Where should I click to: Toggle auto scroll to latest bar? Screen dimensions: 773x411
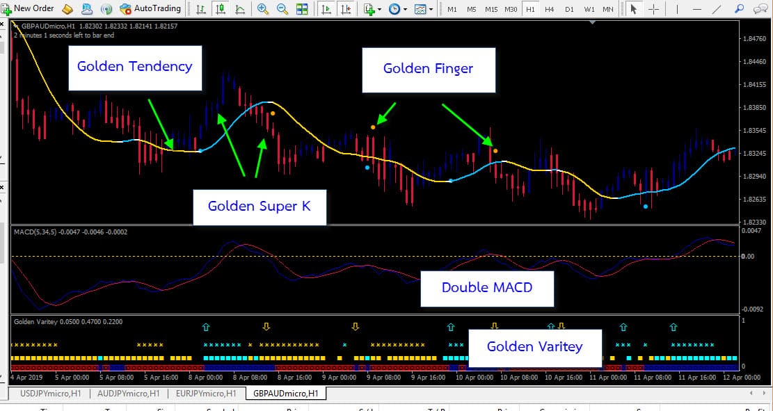(326, 9)
